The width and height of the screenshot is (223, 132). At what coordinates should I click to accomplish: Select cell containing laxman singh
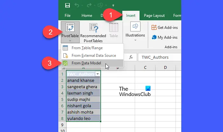(x=83, y=93)
